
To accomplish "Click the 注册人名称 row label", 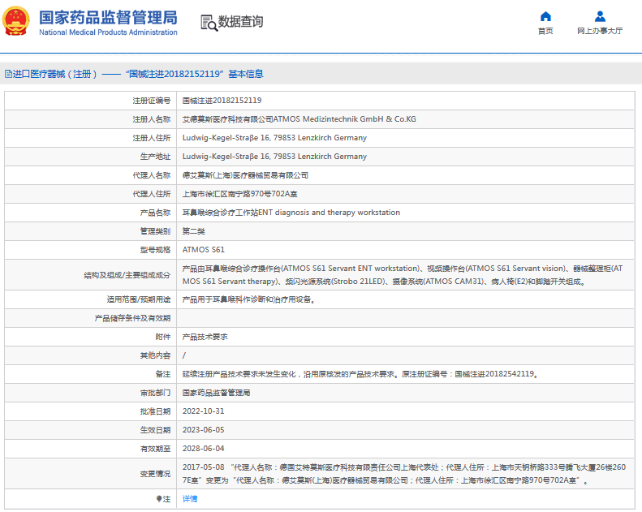I will [152, 119].
